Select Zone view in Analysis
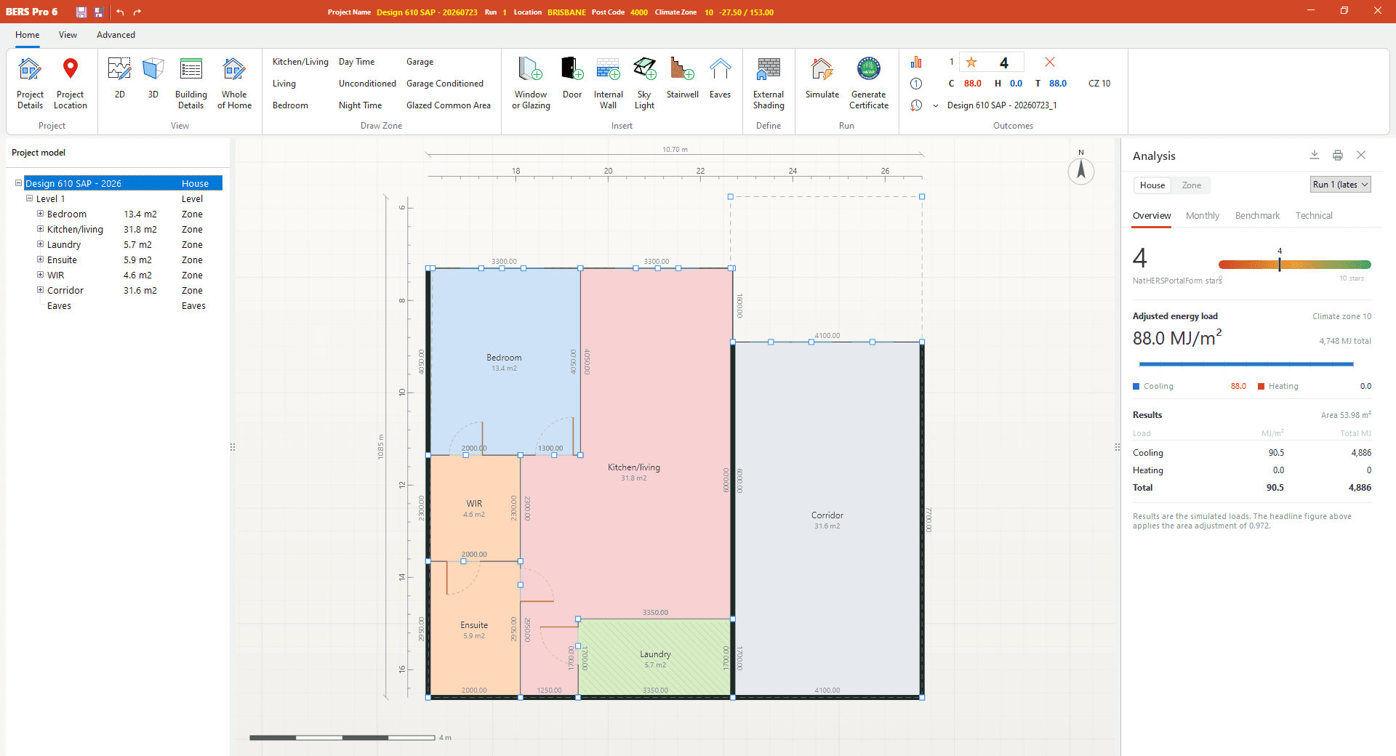The height and width of the screenshot is (756, 1396). (x=1191, y=185)
